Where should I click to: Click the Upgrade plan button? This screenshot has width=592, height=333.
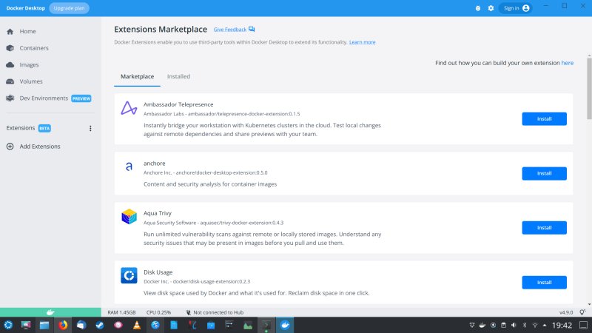point(69,8)
